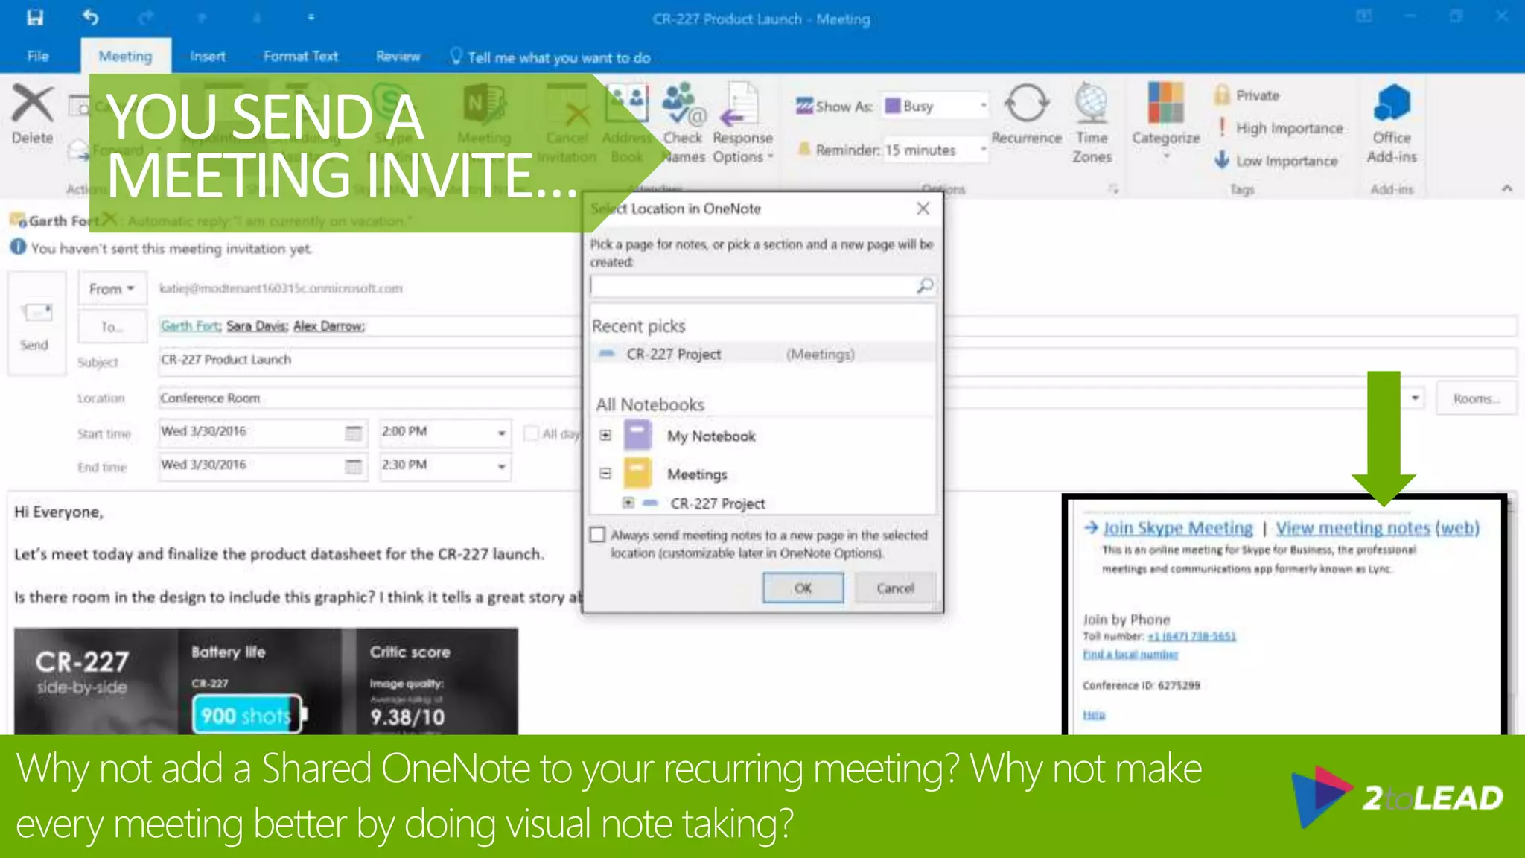Click toll number phone link
This screenshot has height=858, width=1525.
click(x=1191, y=636)
